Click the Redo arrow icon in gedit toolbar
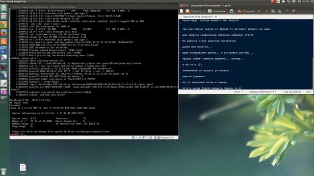 pos(259,11)
